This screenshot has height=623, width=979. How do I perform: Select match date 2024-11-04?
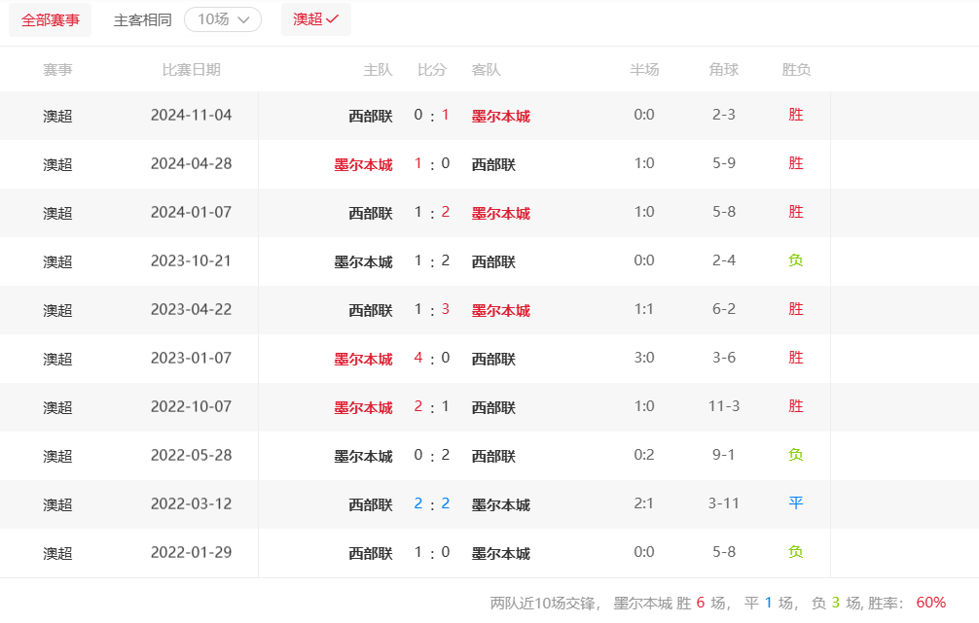(x=191, y=116)
